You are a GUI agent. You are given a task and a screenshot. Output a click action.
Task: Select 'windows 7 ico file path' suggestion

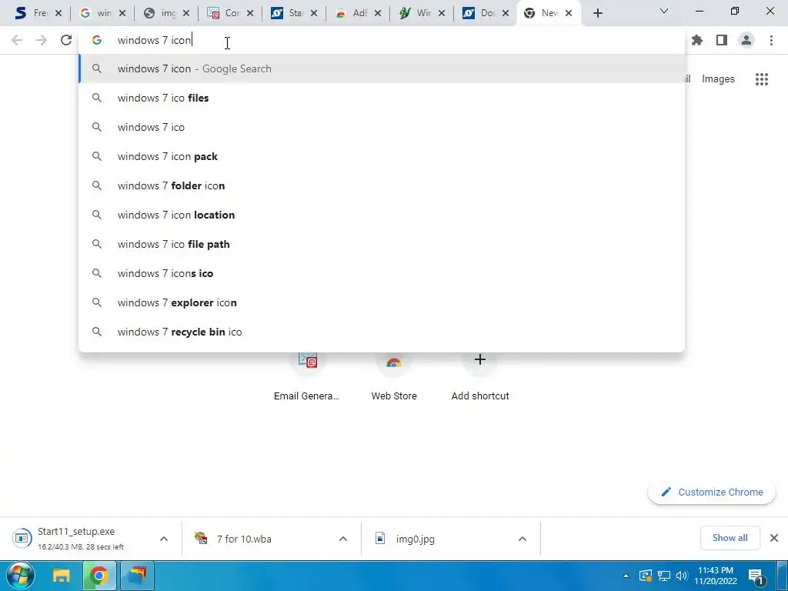(x=382, y=244)
